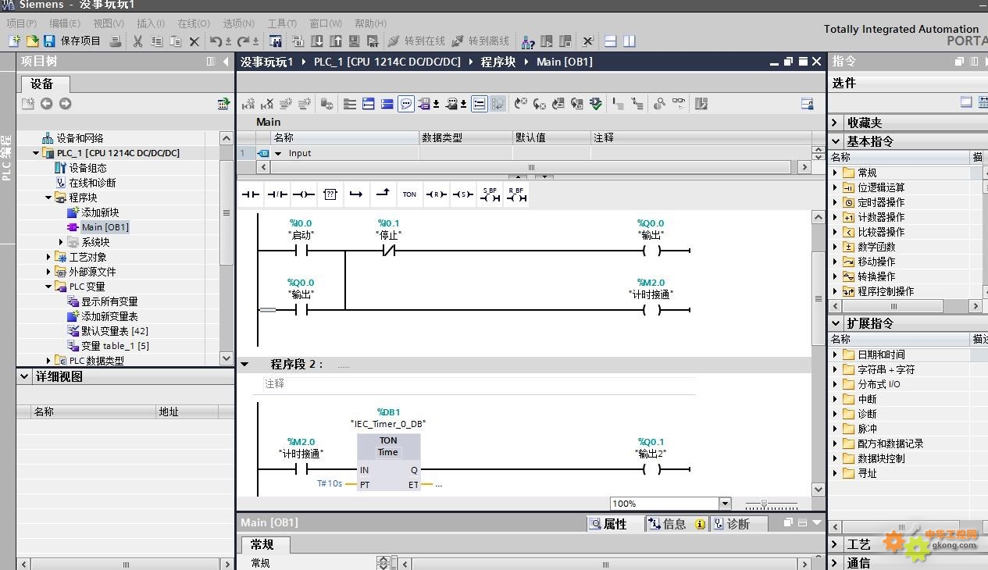Click the open project icon
This screenshot has height=570, width=988.
click(x=32, y=41)
